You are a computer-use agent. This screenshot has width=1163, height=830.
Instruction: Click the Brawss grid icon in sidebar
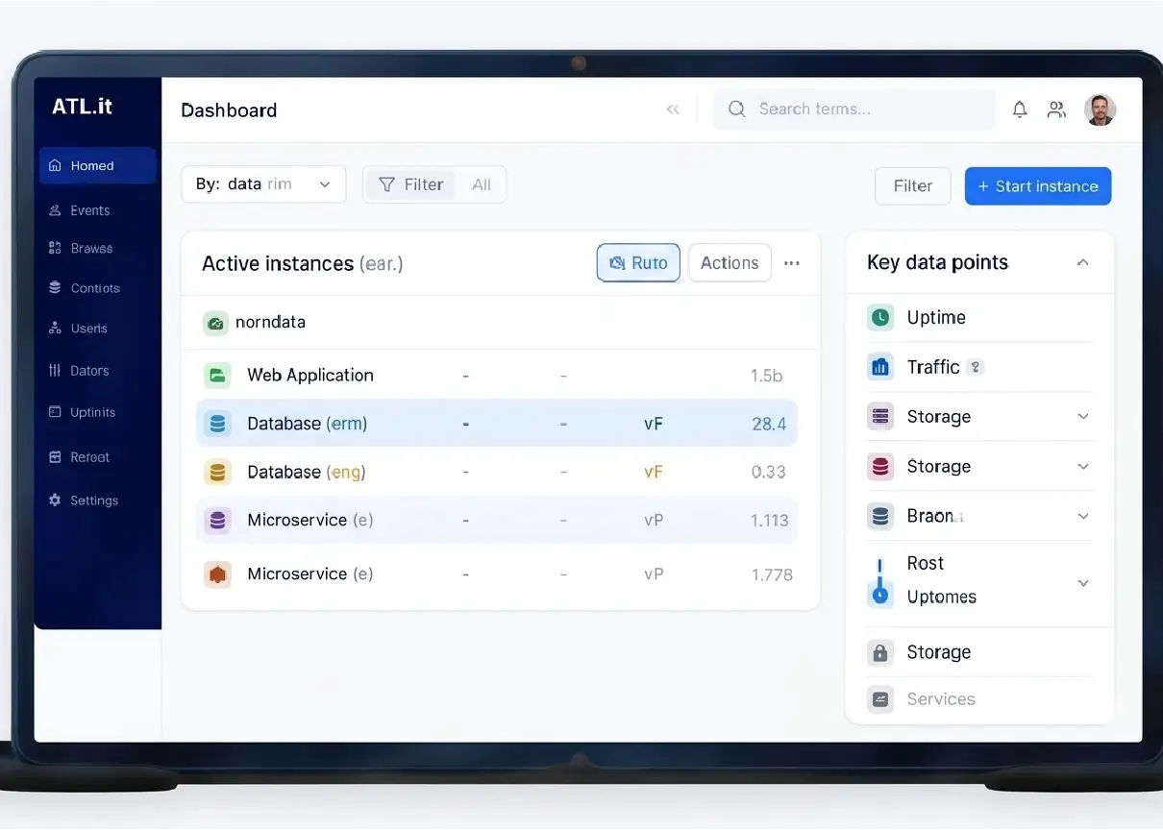pos(55,248)
